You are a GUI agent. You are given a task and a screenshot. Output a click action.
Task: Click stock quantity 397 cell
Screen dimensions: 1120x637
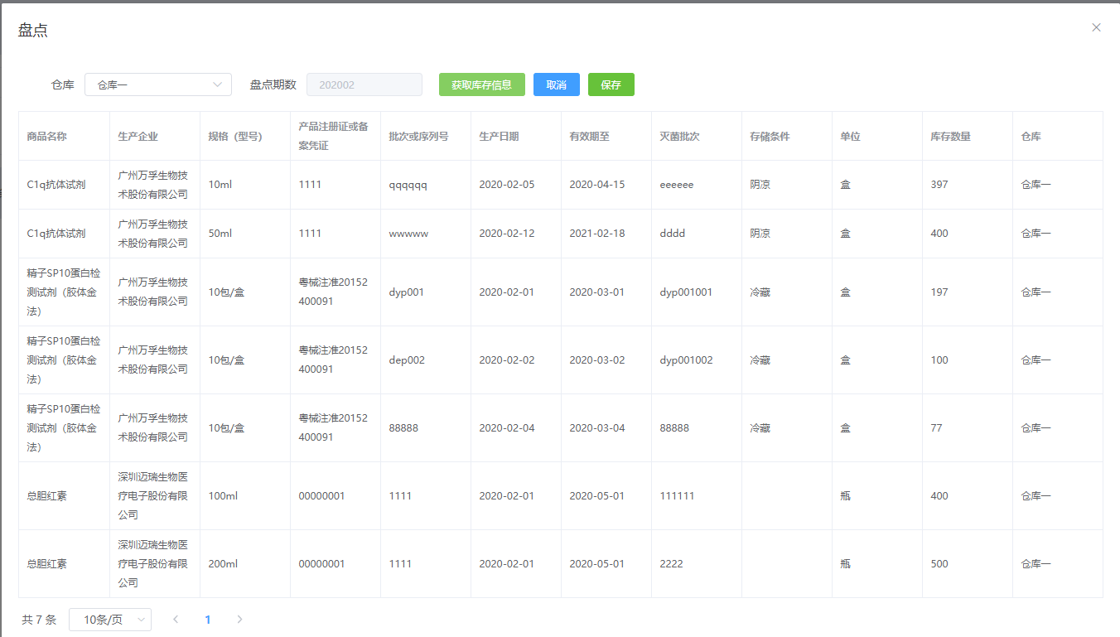click(939, 185)
